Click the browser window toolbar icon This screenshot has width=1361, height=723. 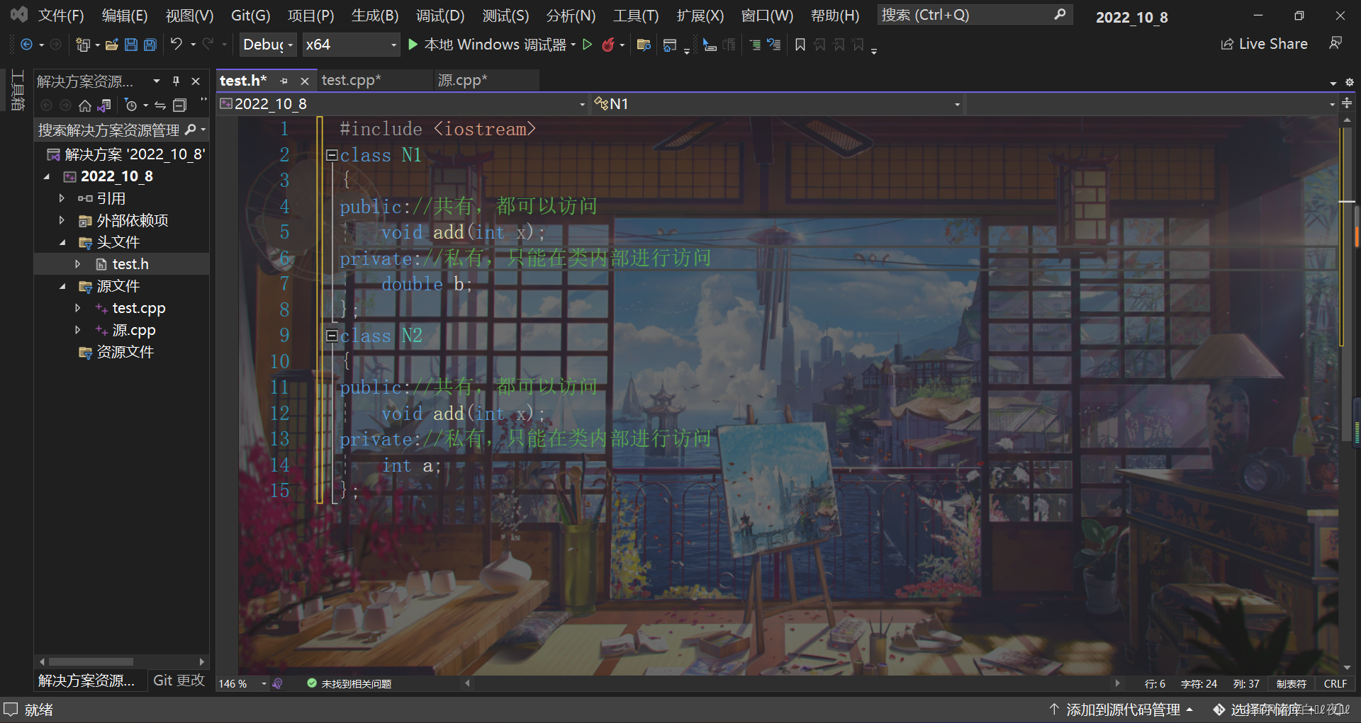pos(670,45)
